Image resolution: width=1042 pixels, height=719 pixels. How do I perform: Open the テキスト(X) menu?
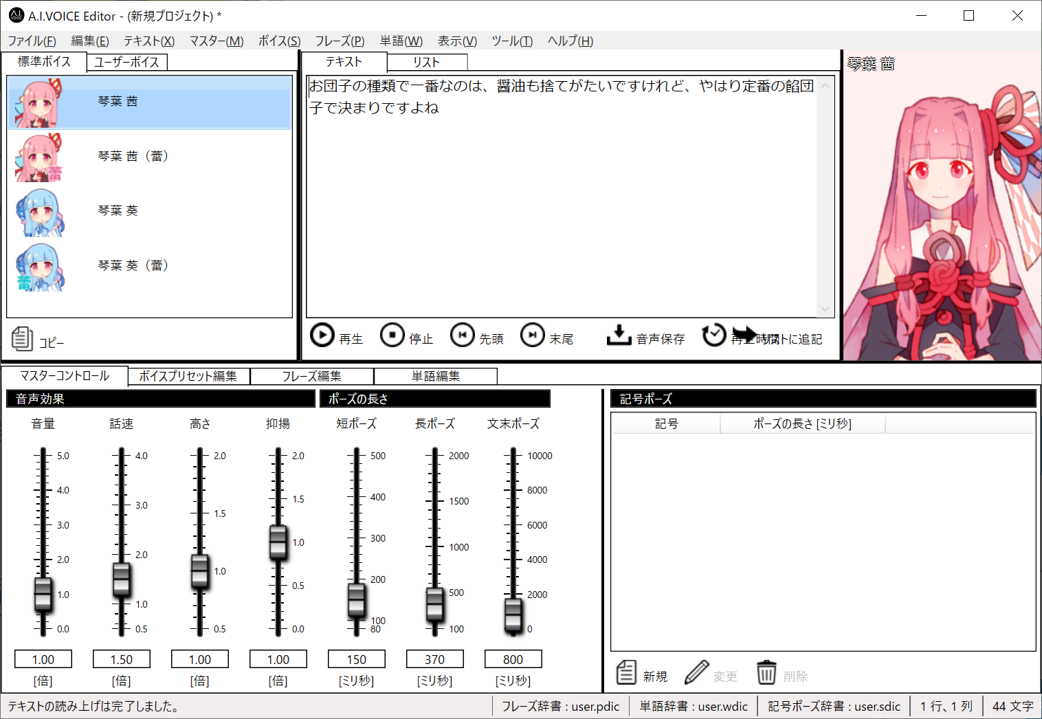tap(149, 41)
